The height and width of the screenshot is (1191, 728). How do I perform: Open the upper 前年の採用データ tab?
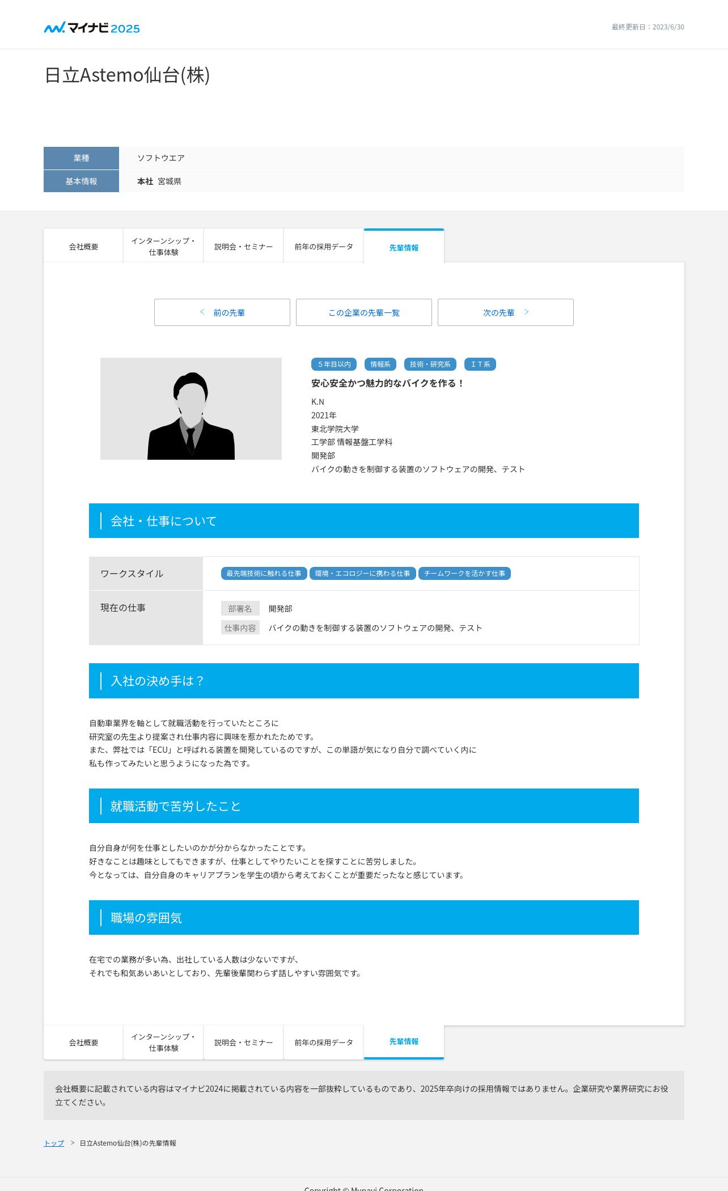(x=324, y=247)
